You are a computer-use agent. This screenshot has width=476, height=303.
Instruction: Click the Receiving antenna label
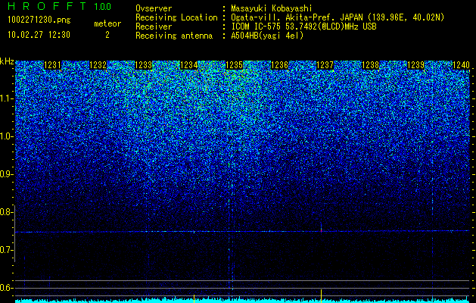[174, 36]
